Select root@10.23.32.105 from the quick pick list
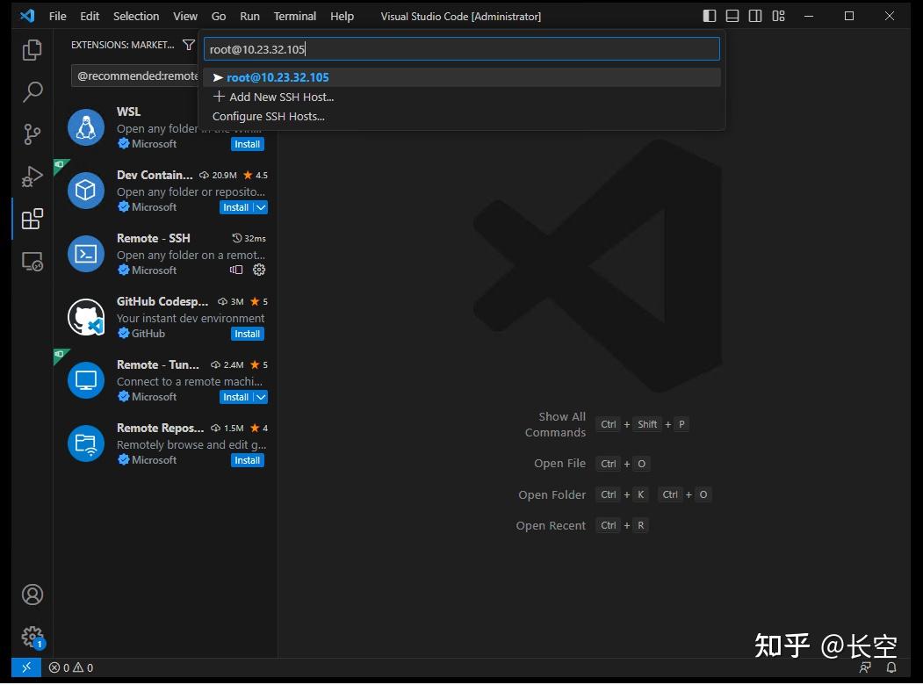The width and height of the screenshot is (923, 685). pyautogui.click(x=278, y=77)
